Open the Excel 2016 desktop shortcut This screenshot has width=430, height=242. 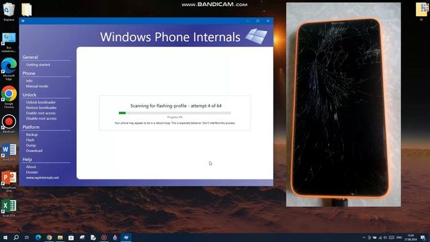coord(9,208)
